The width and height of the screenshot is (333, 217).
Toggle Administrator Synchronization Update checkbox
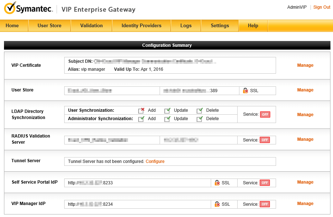[167, 119]
